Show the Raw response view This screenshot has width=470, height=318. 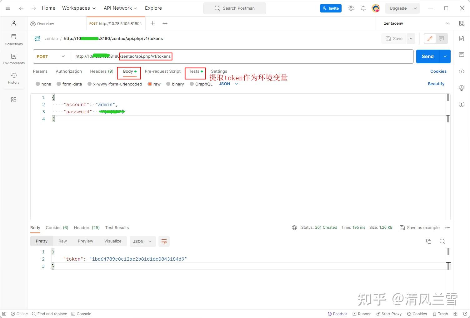[x=62, y=241]
